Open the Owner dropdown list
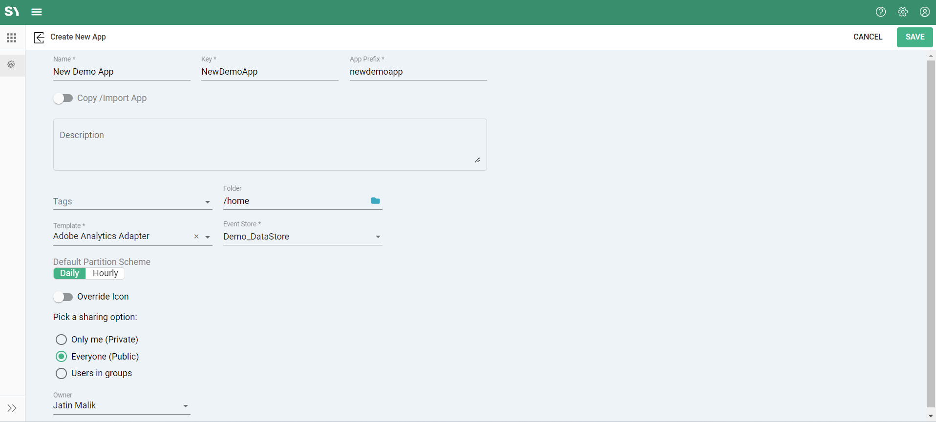 click(185, 406)
